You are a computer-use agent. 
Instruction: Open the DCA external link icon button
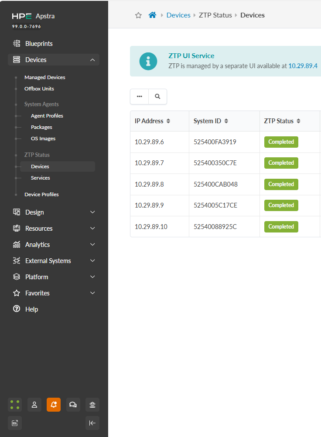click(x=15, y=423)
